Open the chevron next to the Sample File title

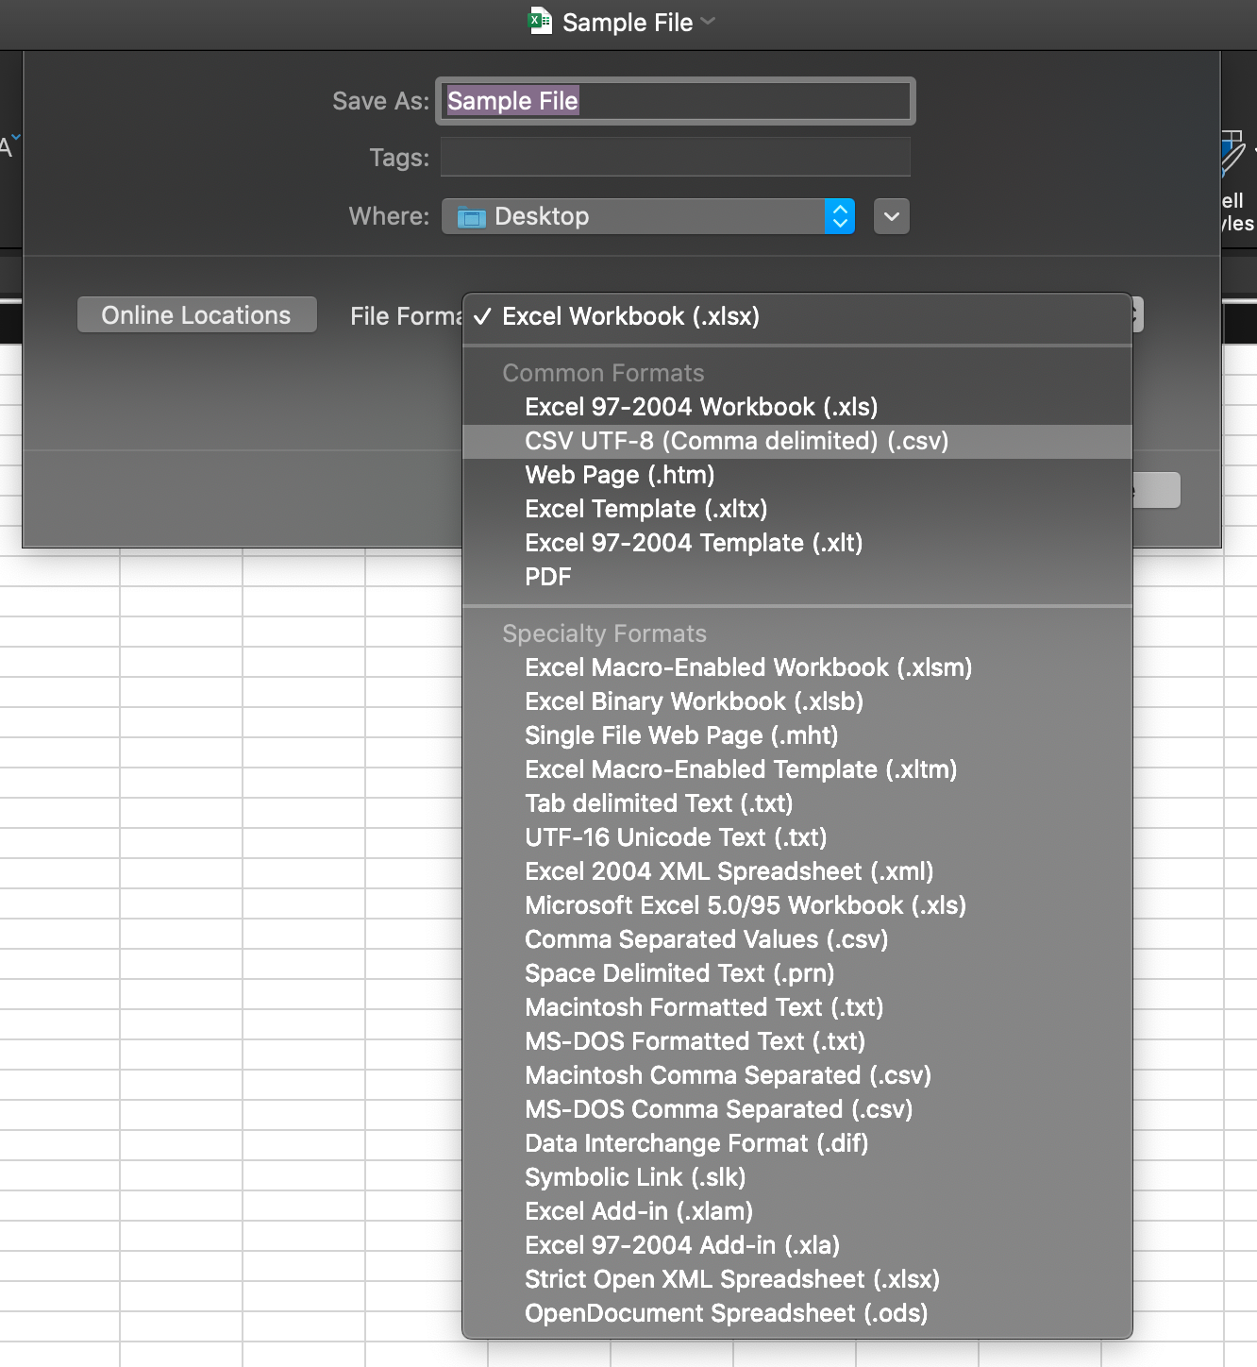[x=710, y=22]
